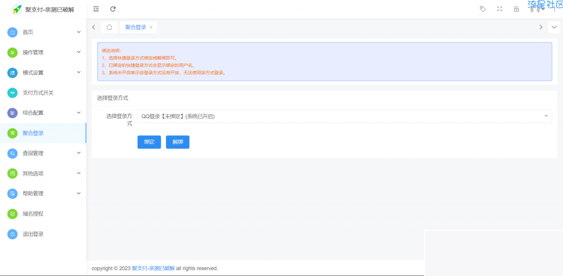Open 域名授权 in the sidebar
The width and height of the screenshot is (563, 276).
(33, 214)
